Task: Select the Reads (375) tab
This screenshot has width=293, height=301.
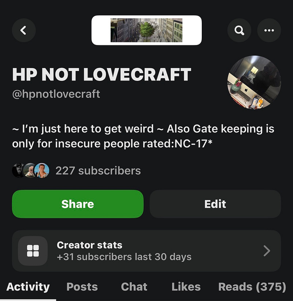Action: click(252, 287)
